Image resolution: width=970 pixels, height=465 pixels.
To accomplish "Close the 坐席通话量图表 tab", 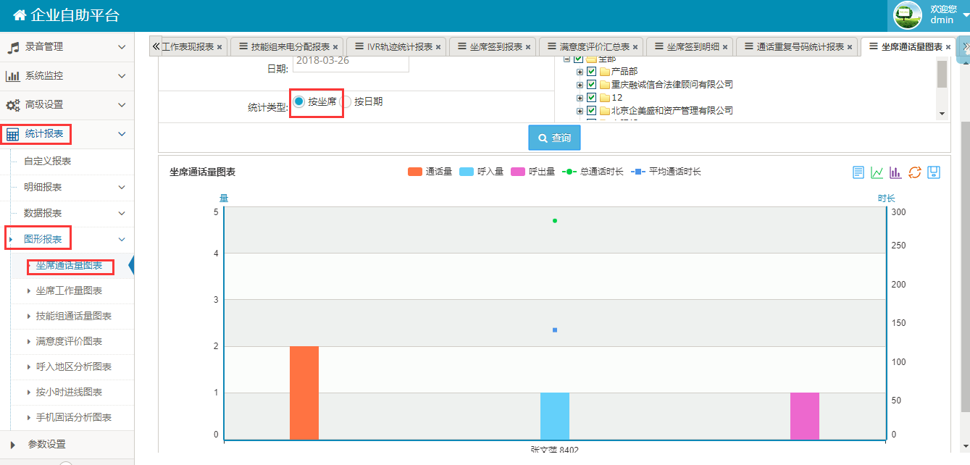I will pyautogui.click(x=948, y=47).
